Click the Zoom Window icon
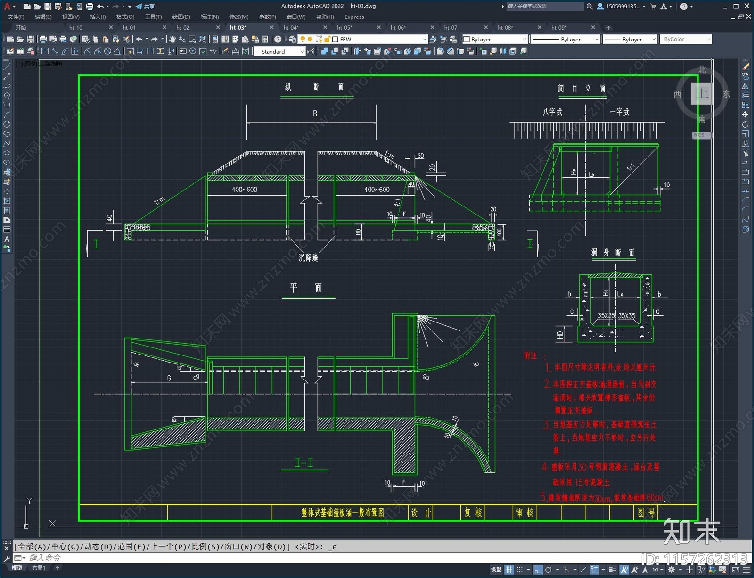754x578 pixels. [192, 39]
